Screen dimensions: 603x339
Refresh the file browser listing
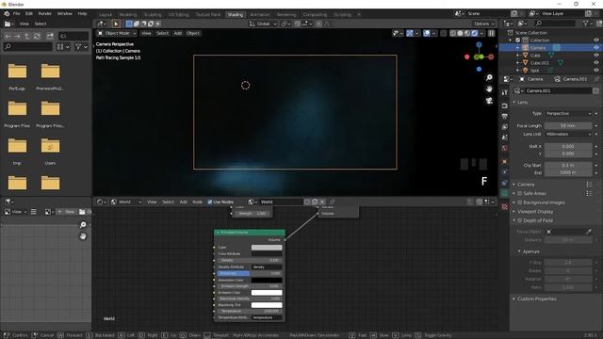coord(37,36)
